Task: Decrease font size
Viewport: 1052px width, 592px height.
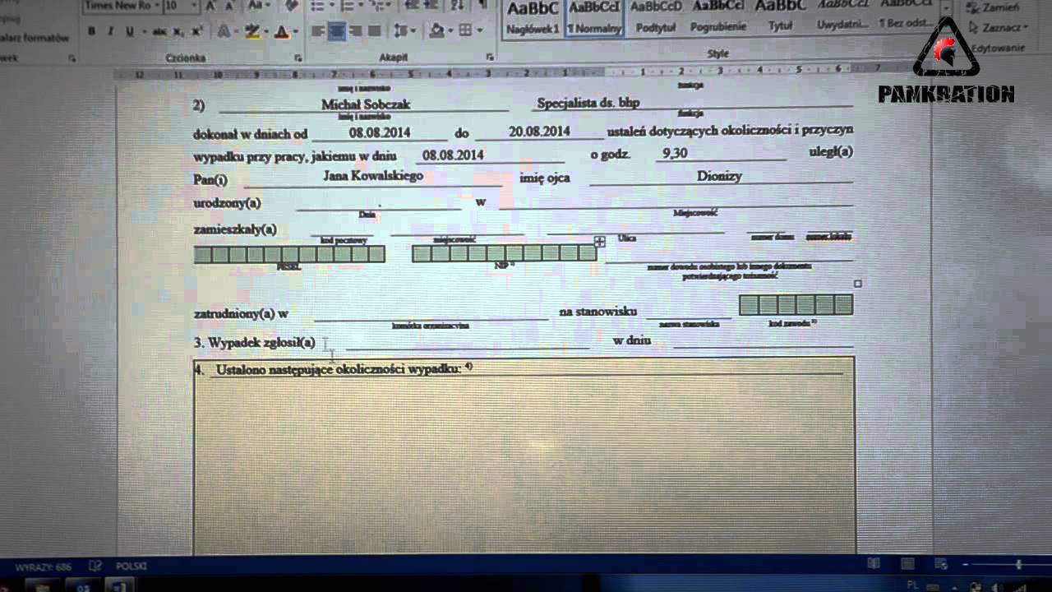Action: [230, 7]
